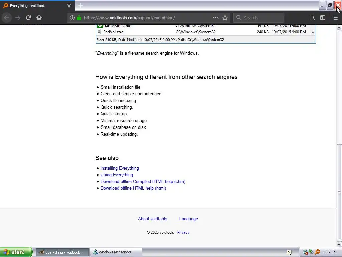Go back to the previous page

[x=7, y=18]
